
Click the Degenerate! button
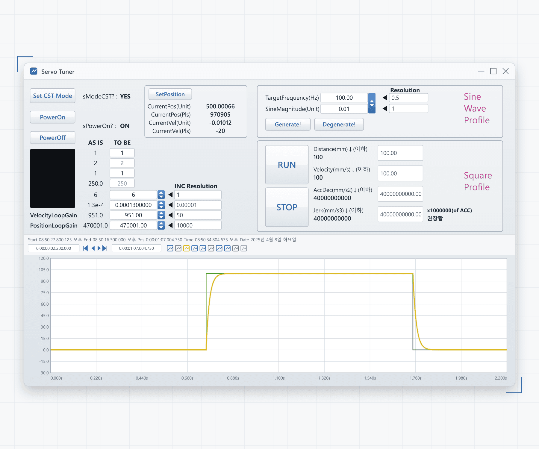click(x=339, y=124)
